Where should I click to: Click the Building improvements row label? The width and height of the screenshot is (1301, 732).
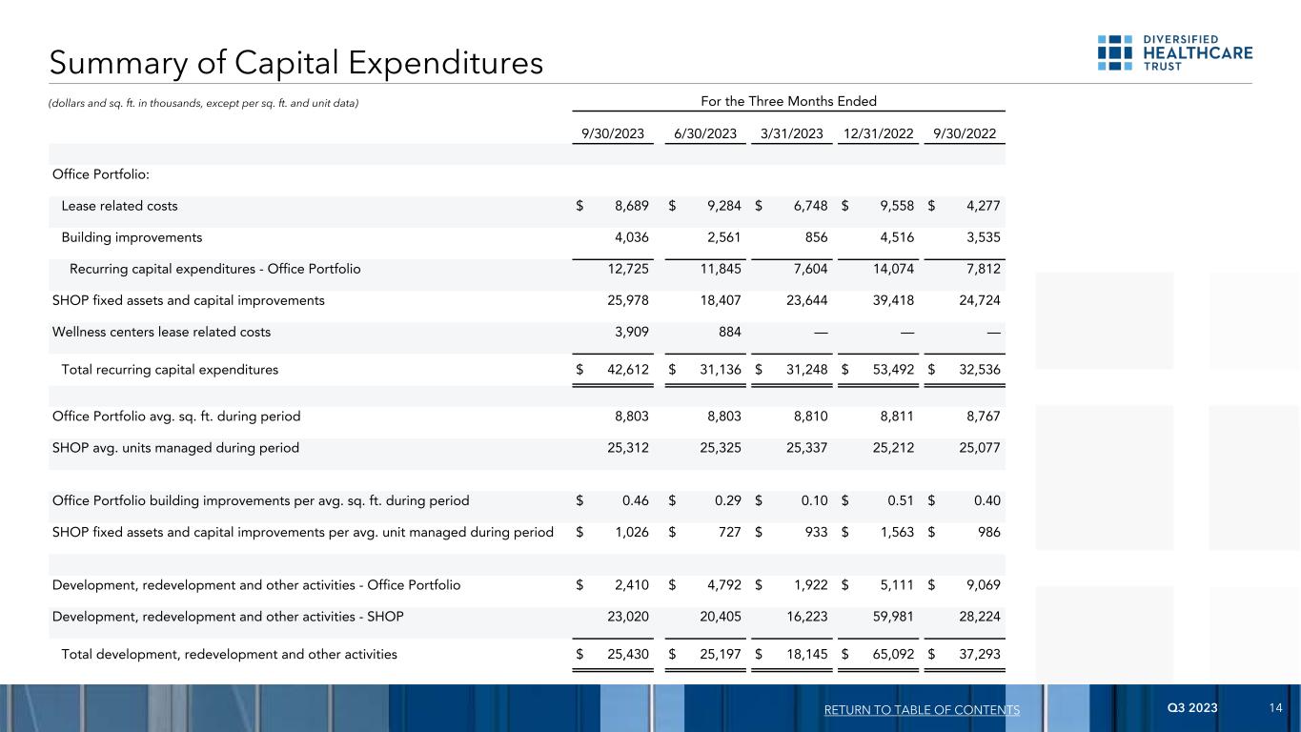pos(132,237)
